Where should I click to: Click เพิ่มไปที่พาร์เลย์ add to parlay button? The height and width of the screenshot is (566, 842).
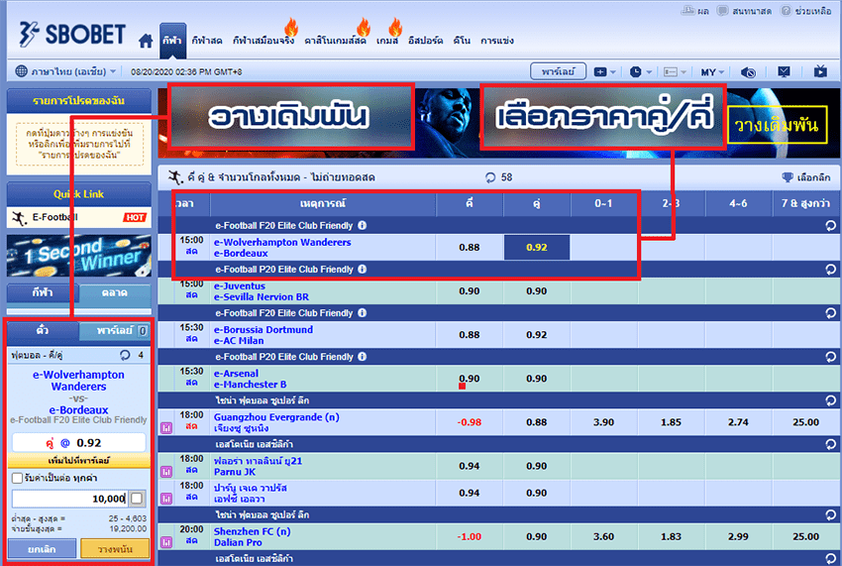coord(79,461)
